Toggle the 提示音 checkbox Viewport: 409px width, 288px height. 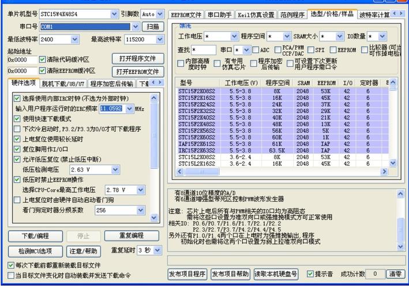pyautogui.click(x=310, y=274)
